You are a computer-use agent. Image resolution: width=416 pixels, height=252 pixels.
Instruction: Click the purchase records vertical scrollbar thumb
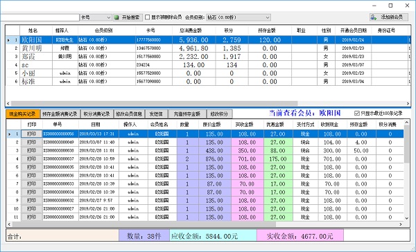click(407, 145)
